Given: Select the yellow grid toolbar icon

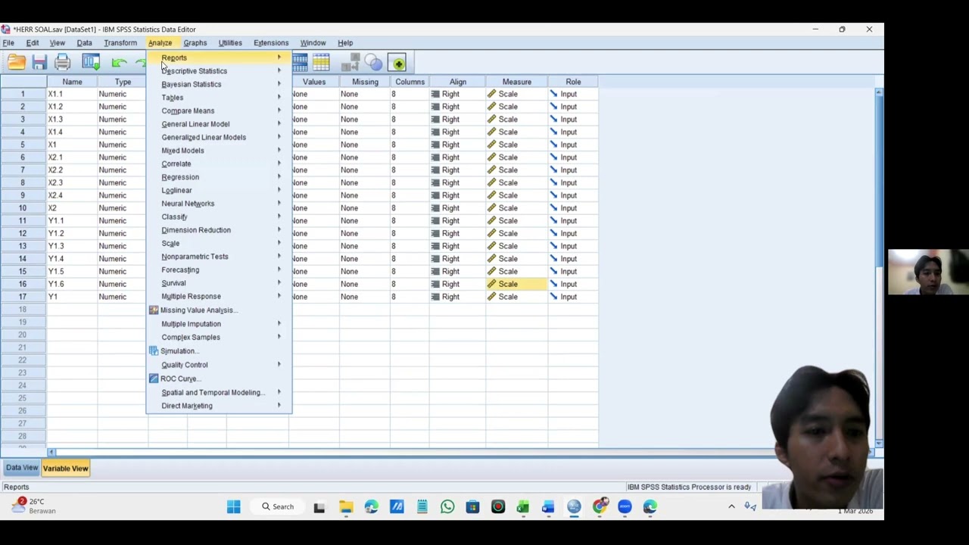Looking at the screenshot, I should tap(321, 63).
